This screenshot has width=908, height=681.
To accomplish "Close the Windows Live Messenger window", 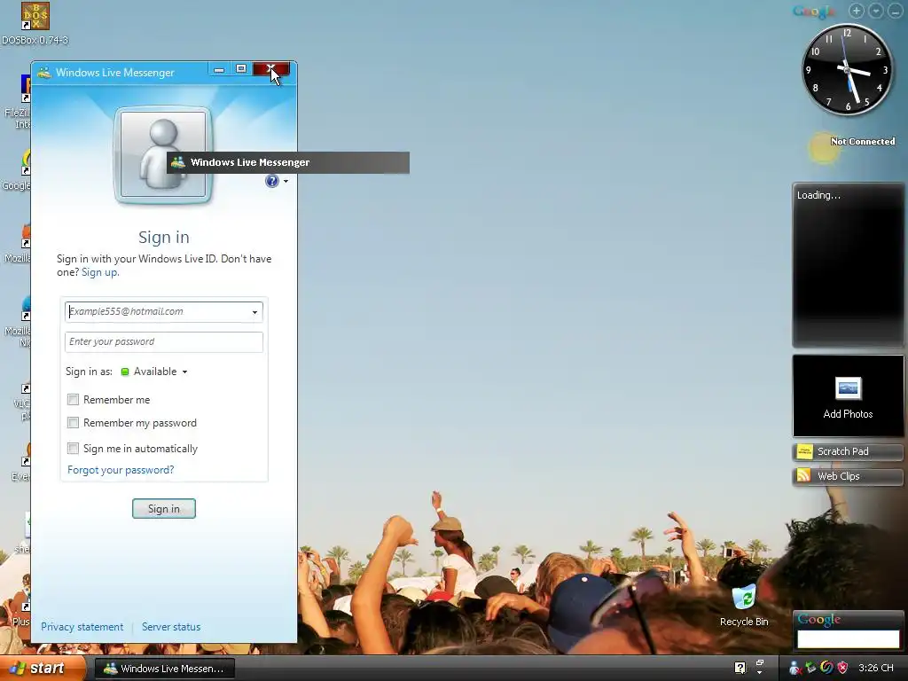I will pos(271,69).
